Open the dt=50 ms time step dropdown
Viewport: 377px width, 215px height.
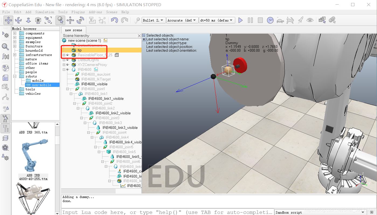click(x=217, y=20)
